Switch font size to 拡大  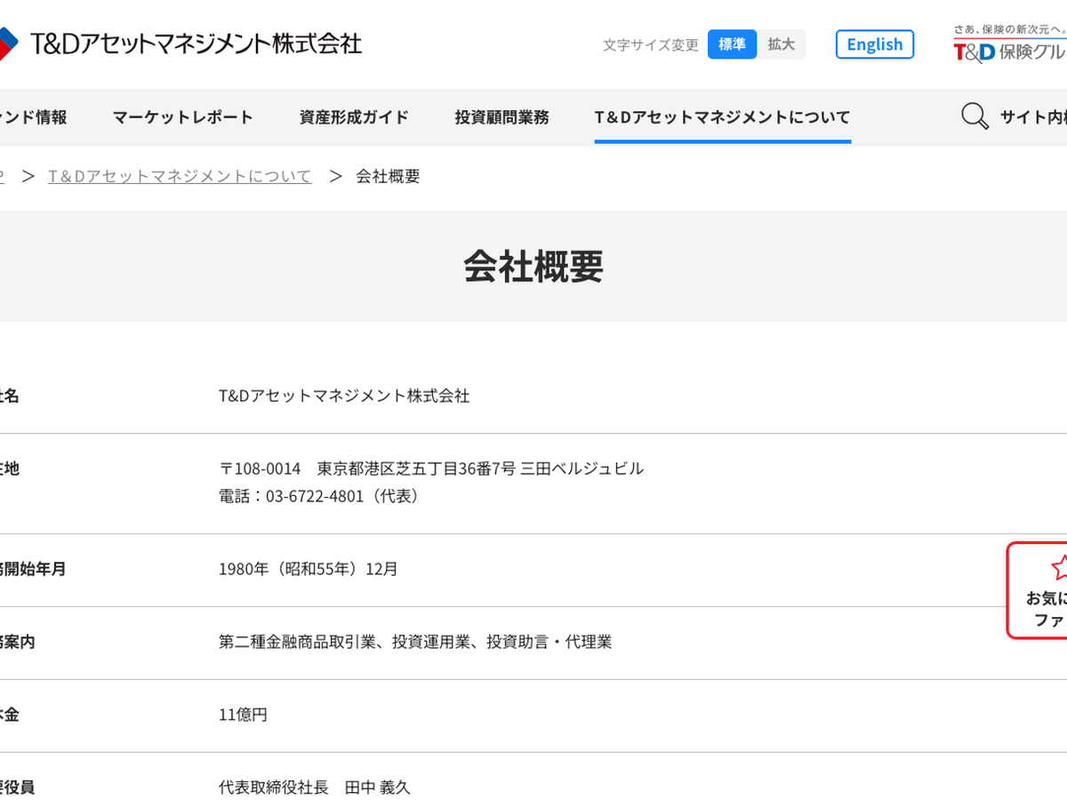click(x=782, y=44)
